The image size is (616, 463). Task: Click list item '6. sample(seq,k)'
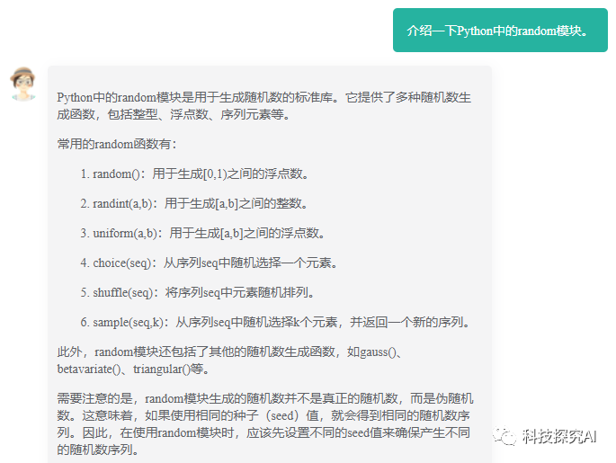(x=275, y=322)
